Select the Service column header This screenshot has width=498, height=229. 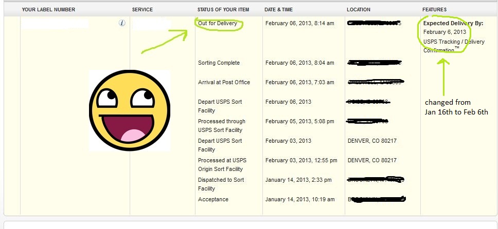143,10
